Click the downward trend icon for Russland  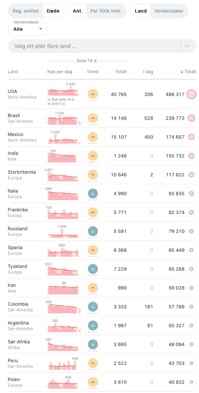93,231
